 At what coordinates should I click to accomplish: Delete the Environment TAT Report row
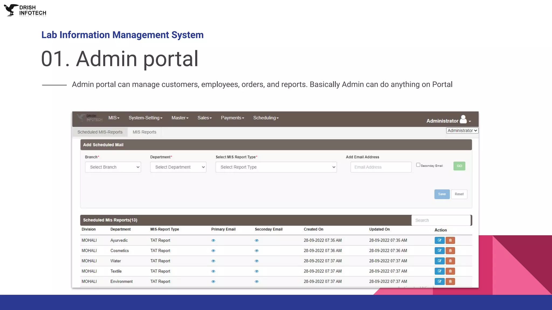pyautogui.click(x=450, y=281)
